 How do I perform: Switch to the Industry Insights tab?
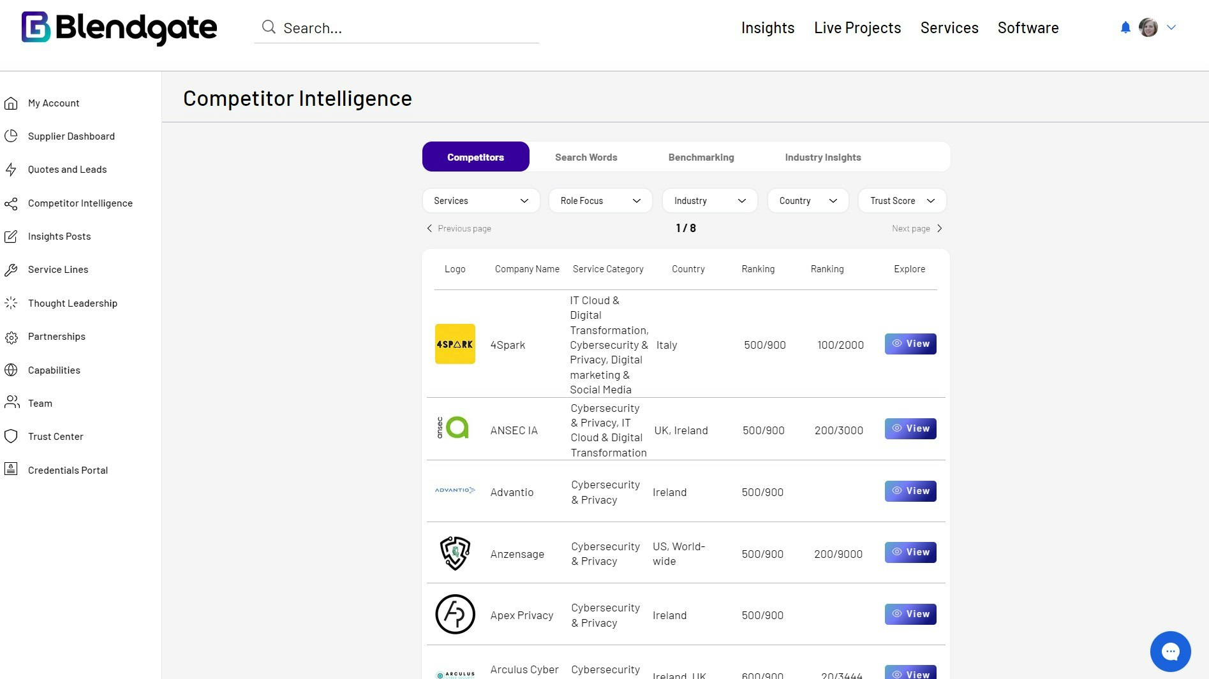[822, 157]
